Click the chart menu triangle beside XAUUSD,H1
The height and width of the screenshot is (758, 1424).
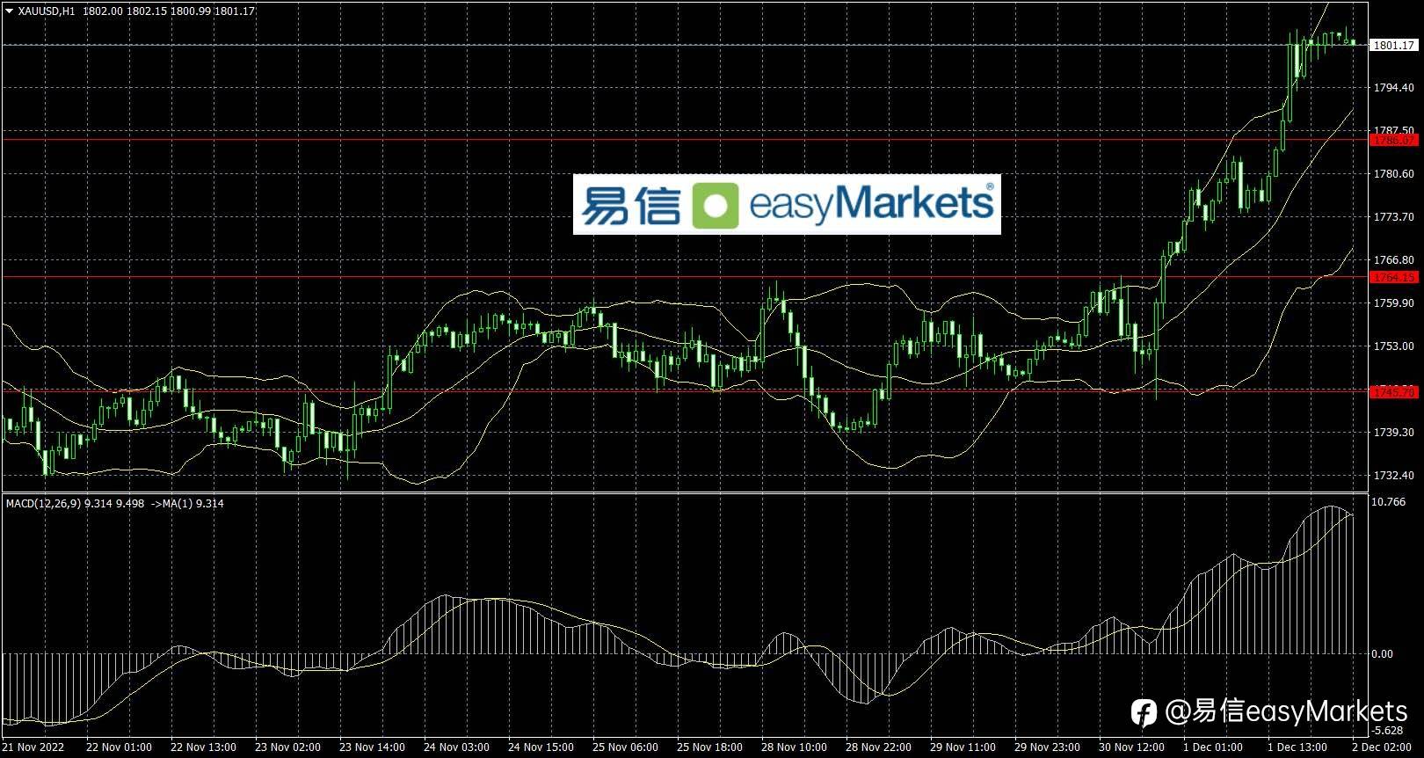click(9, 11)
